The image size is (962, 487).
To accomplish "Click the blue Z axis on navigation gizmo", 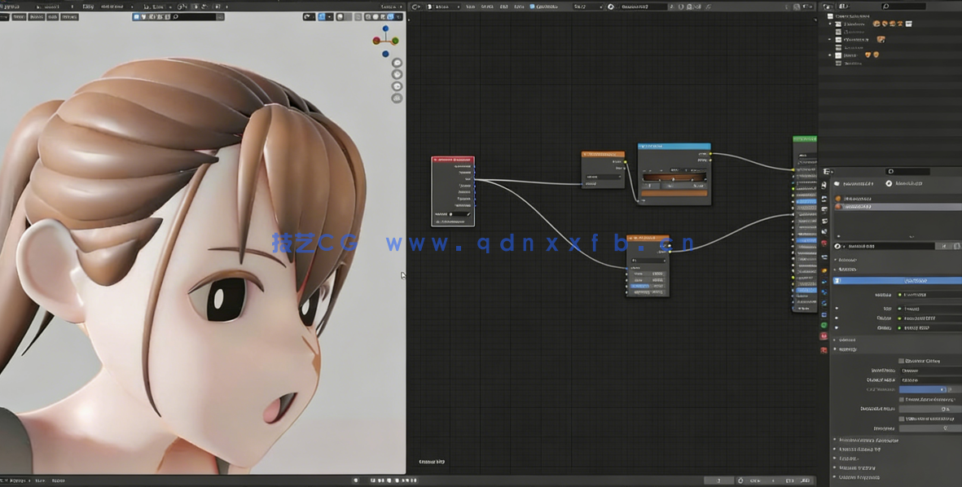I will 385,29.
